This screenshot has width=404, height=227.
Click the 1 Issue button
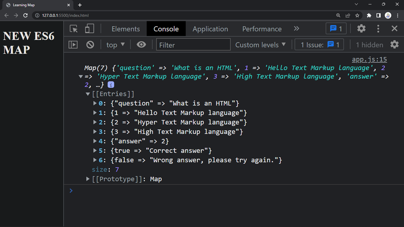pos(319,45)
